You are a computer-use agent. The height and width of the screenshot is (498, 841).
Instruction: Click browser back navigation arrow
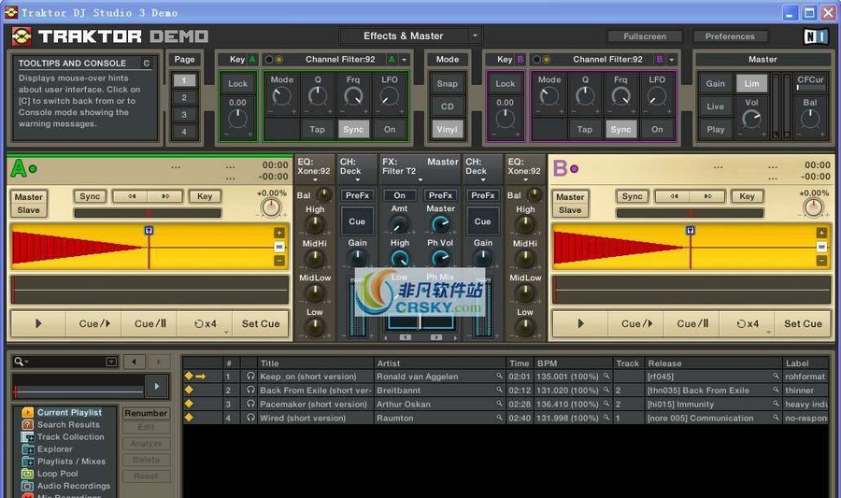click(x=134, y=362)
